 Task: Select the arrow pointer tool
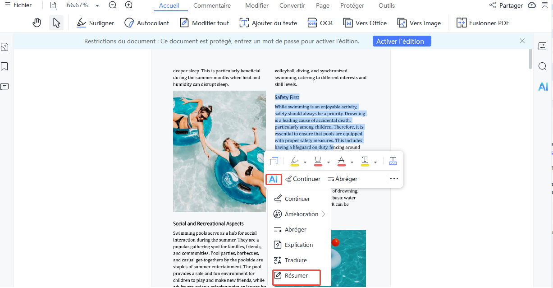(x=56, y=23)
